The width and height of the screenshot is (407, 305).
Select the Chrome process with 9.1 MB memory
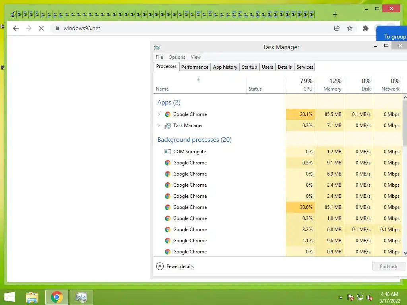click(278, 162)
